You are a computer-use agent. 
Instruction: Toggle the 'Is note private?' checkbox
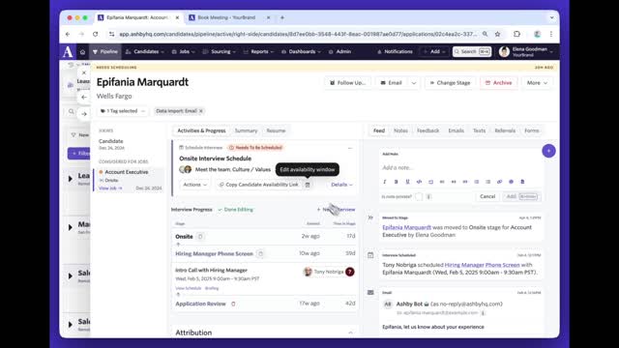click(x=419, y=196)
